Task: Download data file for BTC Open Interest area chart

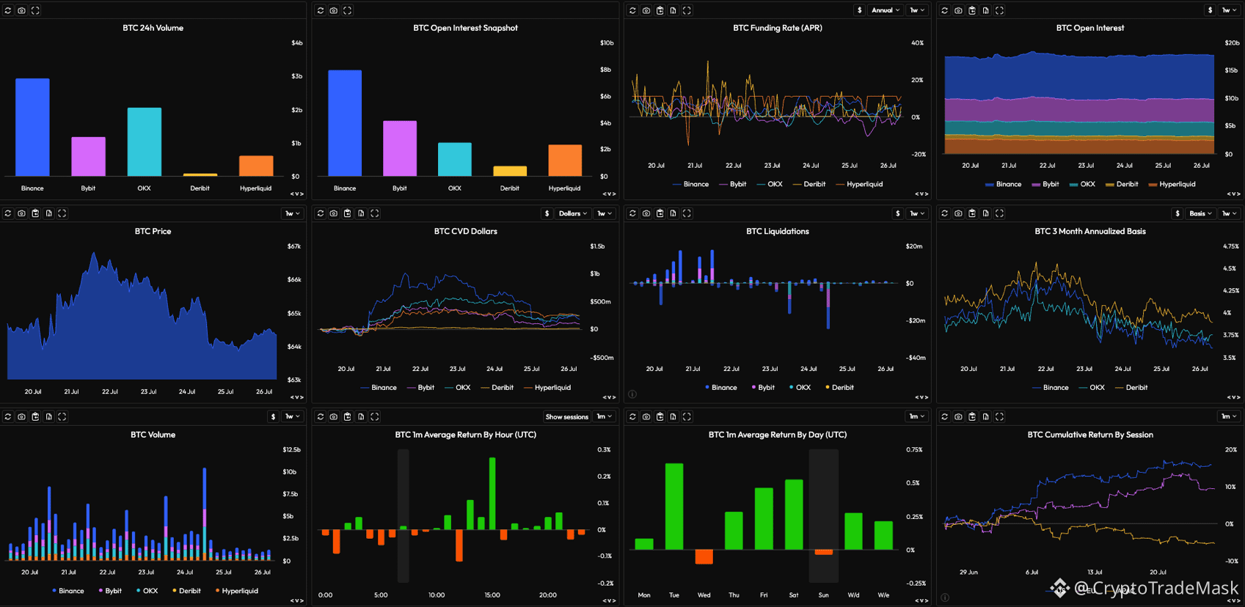Action: [985, 10]
